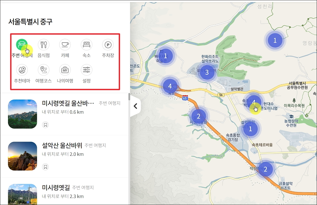Click the 속초테르바움 map label
This screenshot has height=205, width=317.
click(262, 145)
